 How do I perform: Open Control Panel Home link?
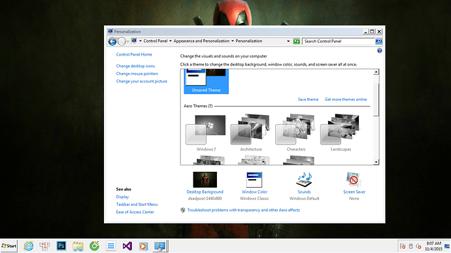[134, 54]
